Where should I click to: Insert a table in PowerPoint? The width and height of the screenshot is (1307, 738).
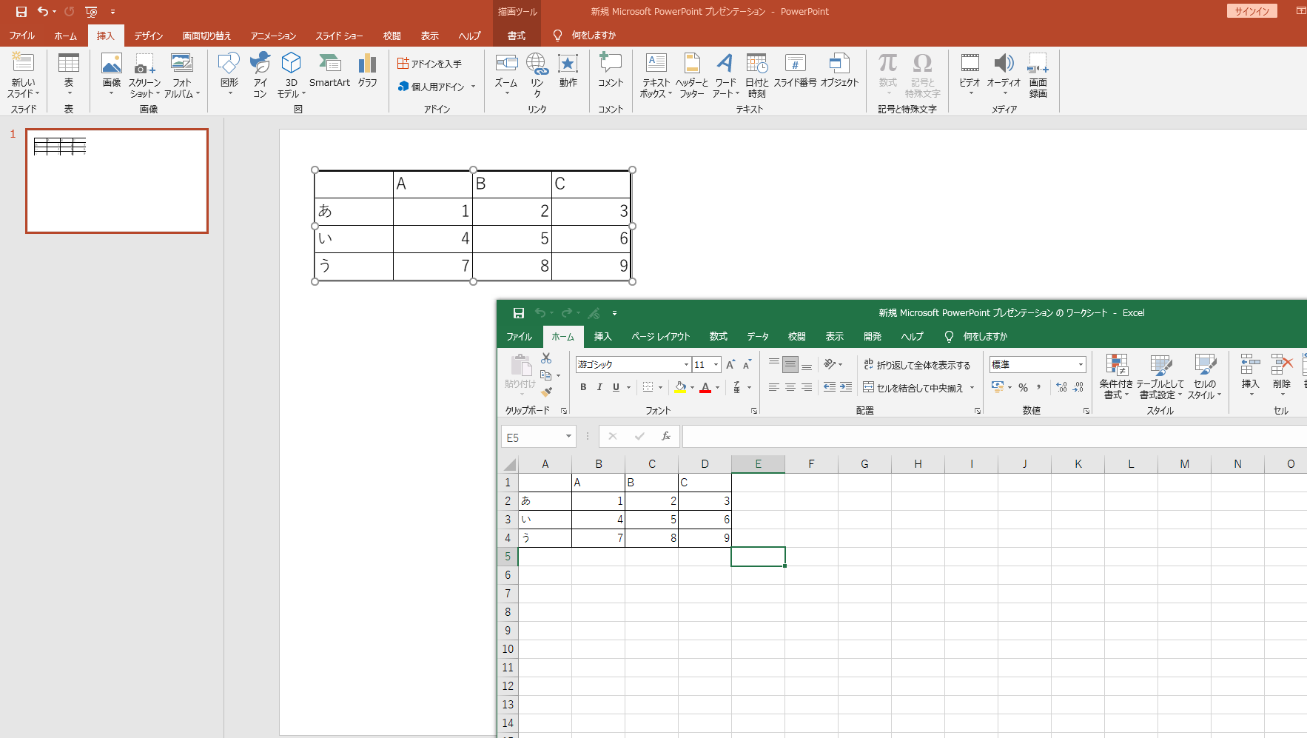pyautogui.click(x=69, y=73)
